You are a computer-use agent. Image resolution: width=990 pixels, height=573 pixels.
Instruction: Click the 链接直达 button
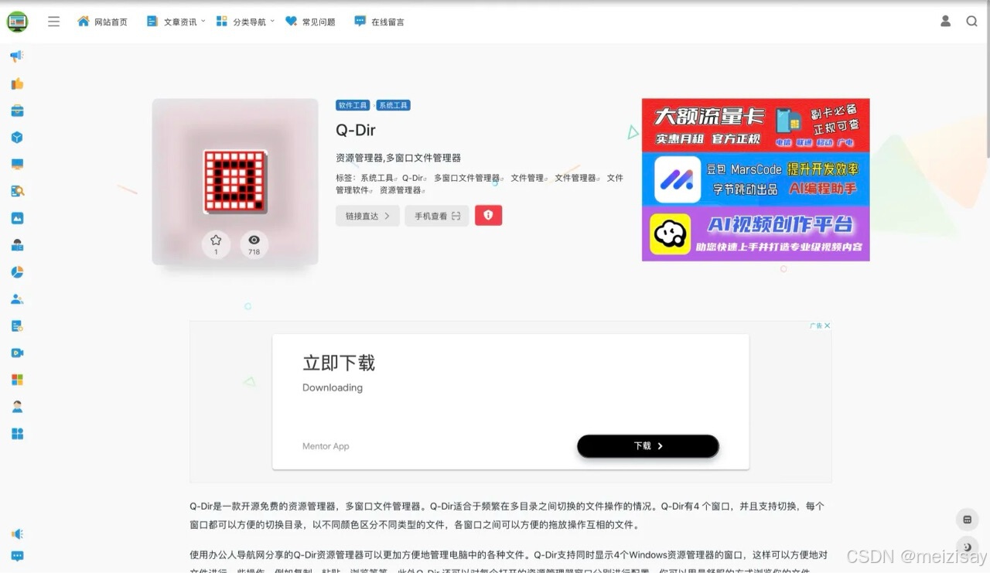click(x=367, y=216)
